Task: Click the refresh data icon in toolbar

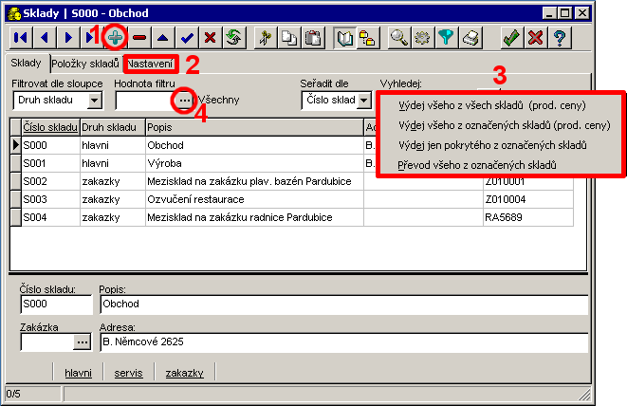Action: 233,38
